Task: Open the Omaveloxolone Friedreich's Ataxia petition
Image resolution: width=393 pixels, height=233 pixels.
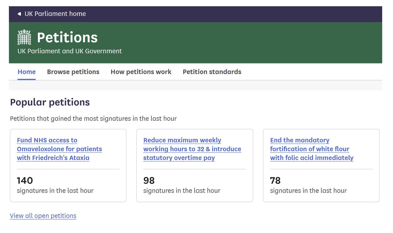Action: (59, 149)
